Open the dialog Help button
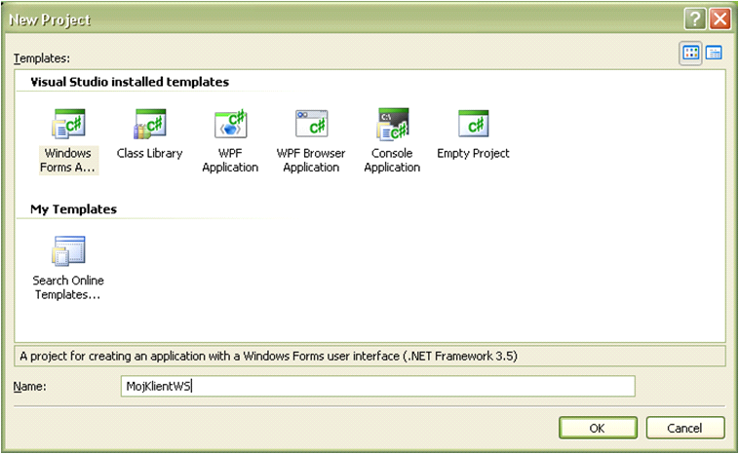The width and height of the screenshot is (739, 454). click(695, 19)
